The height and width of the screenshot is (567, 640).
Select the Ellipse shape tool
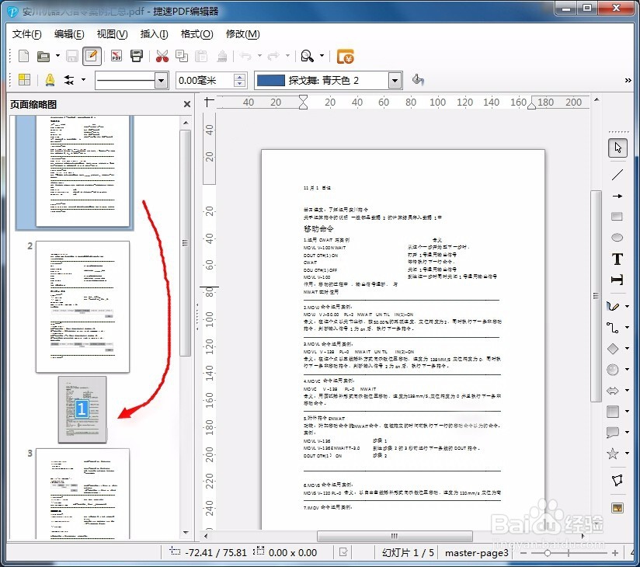coord(617,238)
